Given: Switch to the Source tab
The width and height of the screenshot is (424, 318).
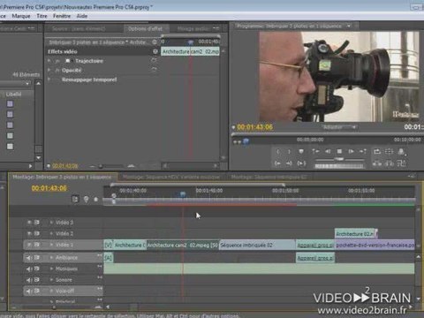Looking at the screenshot, I should coord(79,28).
